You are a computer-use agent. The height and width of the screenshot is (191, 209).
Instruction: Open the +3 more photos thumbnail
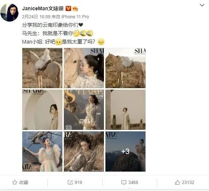point(125,151)
